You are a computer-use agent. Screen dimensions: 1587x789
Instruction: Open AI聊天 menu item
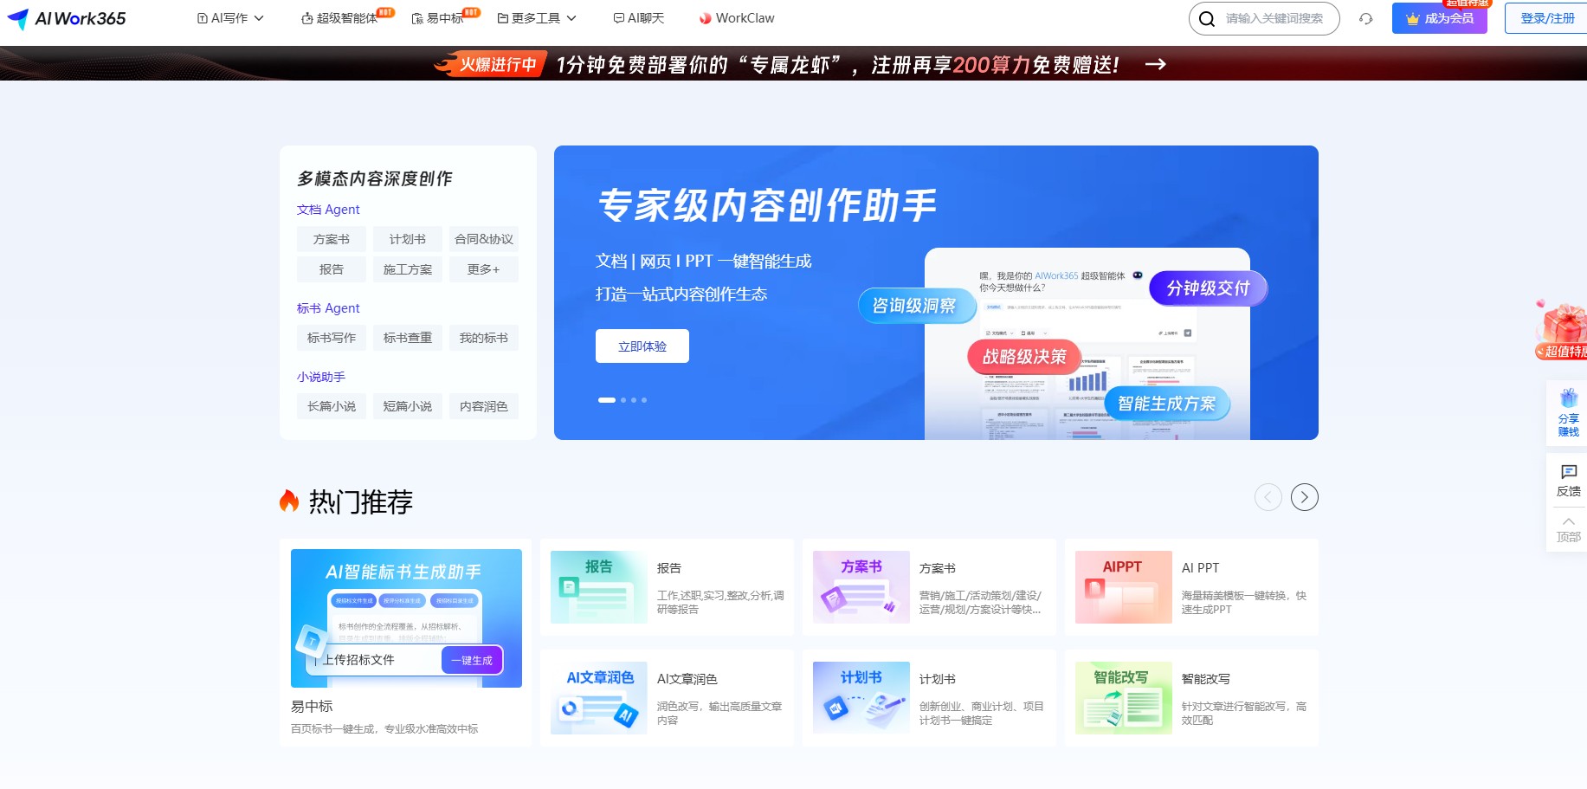639,18
